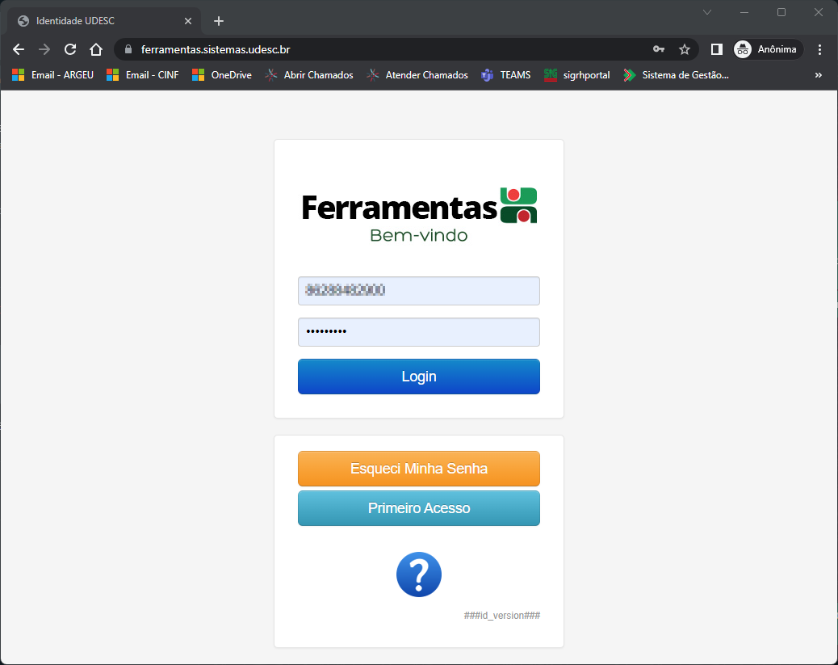This screenshot has height=665, width=838.
Task: Reload the page with the refresh icon
Action: 70,50
